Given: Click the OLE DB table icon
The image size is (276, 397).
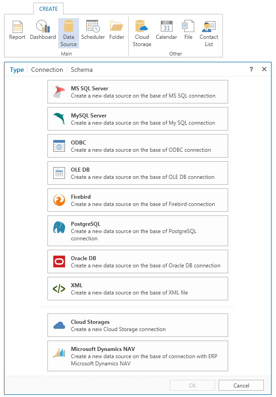Looking at the screenshot, I should click(59, 173).
